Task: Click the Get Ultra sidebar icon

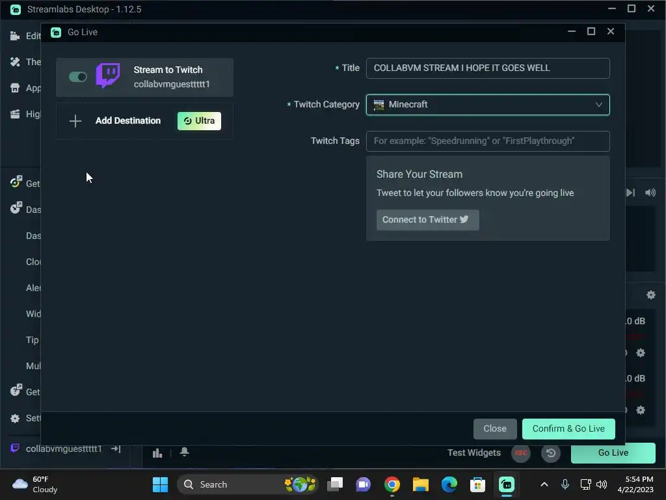Action: pyautogui.click(x=16, y=182)
